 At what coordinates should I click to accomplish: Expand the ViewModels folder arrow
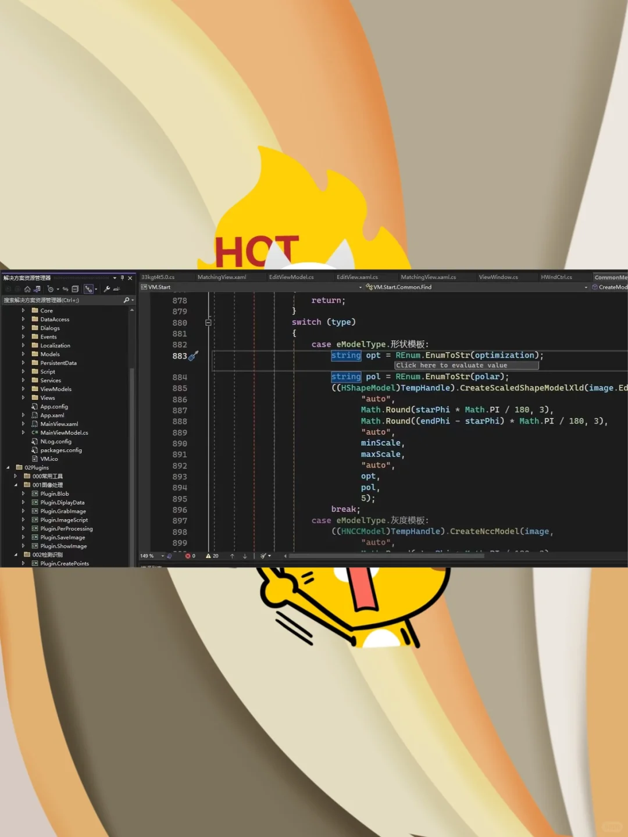pyautogui.click(x=23, y=389)
